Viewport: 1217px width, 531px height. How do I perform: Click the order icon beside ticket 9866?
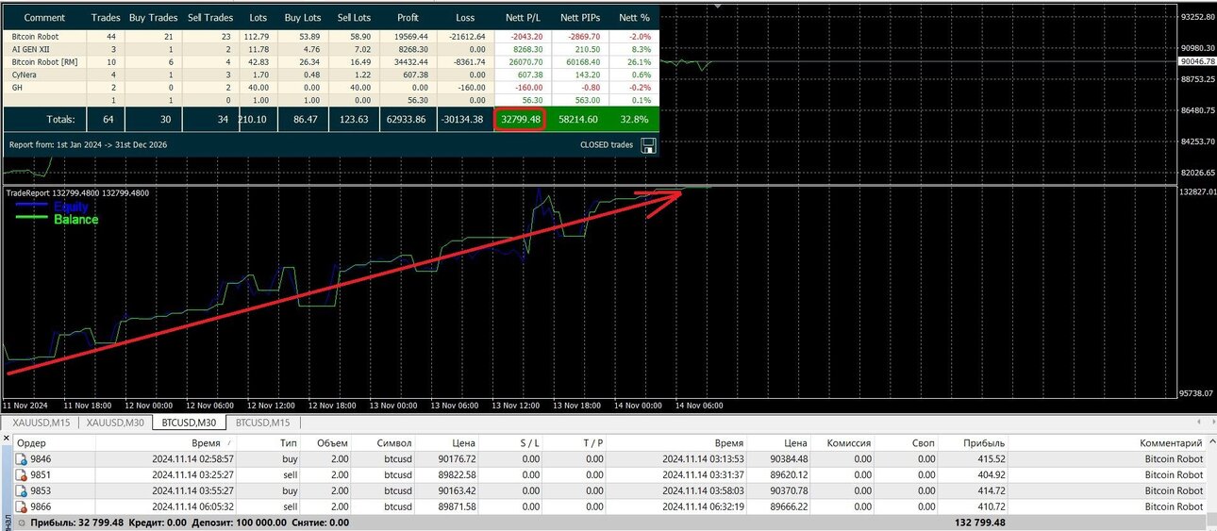22,507
